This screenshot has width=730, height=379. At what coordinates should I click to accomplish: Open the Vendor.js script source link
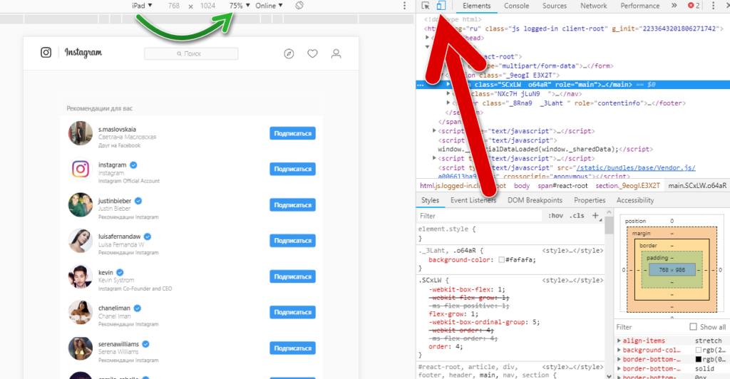(635, 167)
